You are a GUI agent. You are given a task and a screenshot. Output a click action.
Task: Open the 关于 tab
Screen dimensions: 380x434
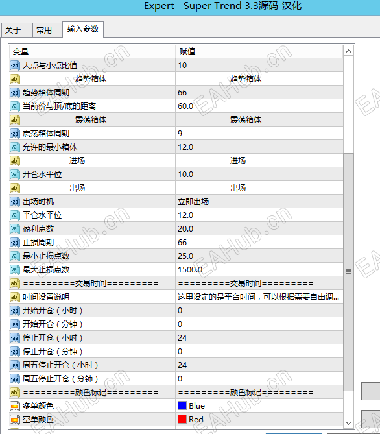coord(17,30)
